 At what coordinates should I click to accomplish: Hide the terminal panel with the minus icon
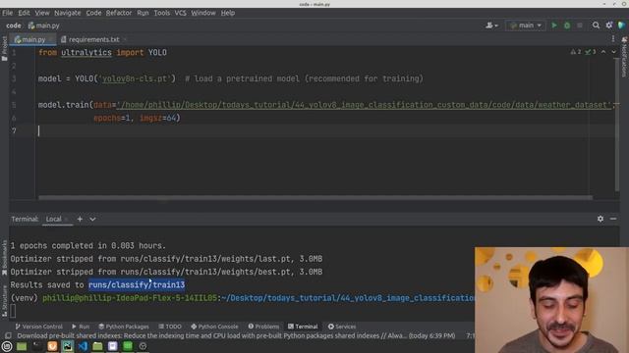click(613, 219)
